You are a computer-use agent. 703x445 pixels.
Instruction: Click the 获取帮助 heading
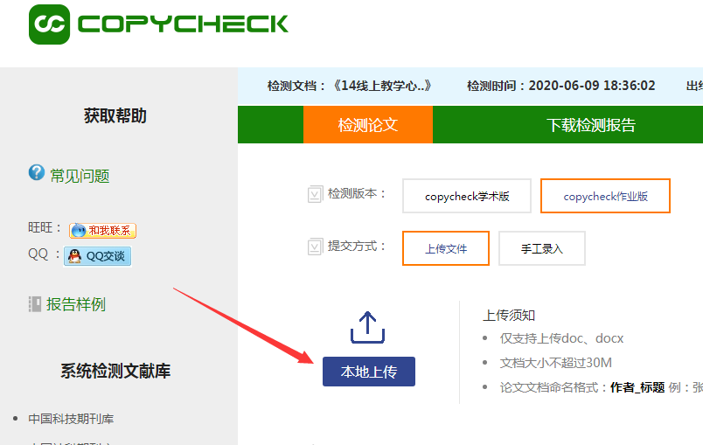tap(115, 115)
